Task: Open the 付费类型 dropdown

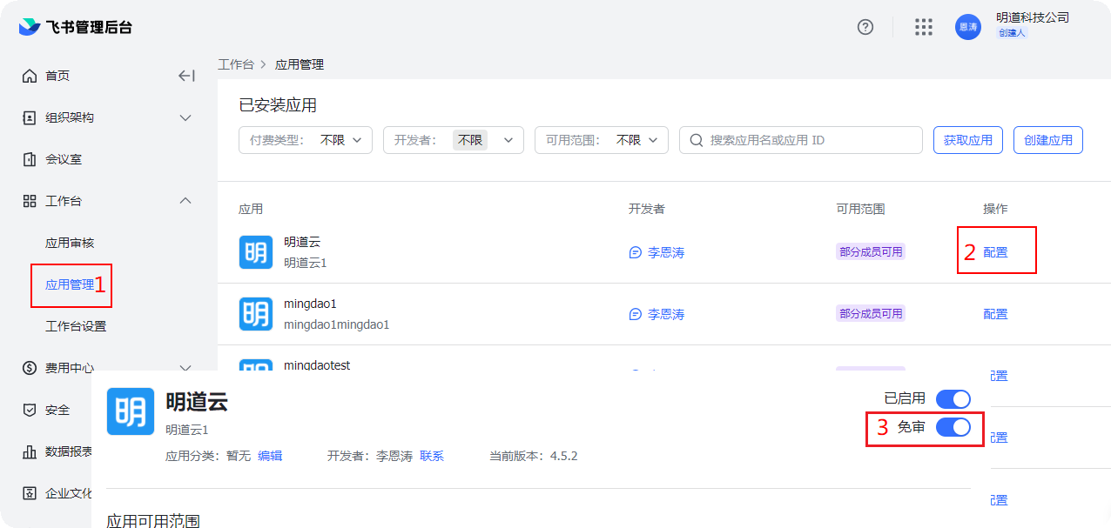Action: pos(306,140)
